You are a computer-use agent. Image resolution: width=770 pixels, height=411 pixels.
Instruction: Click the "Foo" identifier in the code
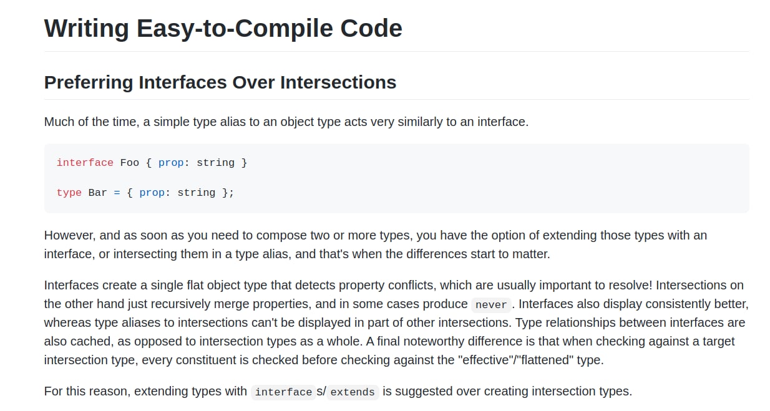click(130, 163)
